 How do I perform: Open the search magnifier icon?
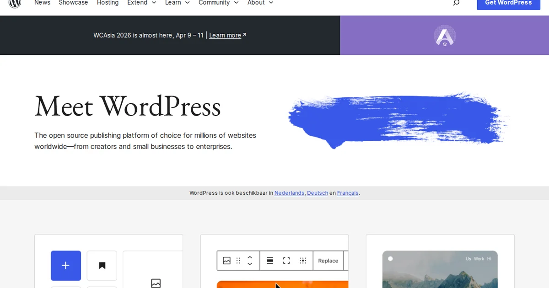456,3
